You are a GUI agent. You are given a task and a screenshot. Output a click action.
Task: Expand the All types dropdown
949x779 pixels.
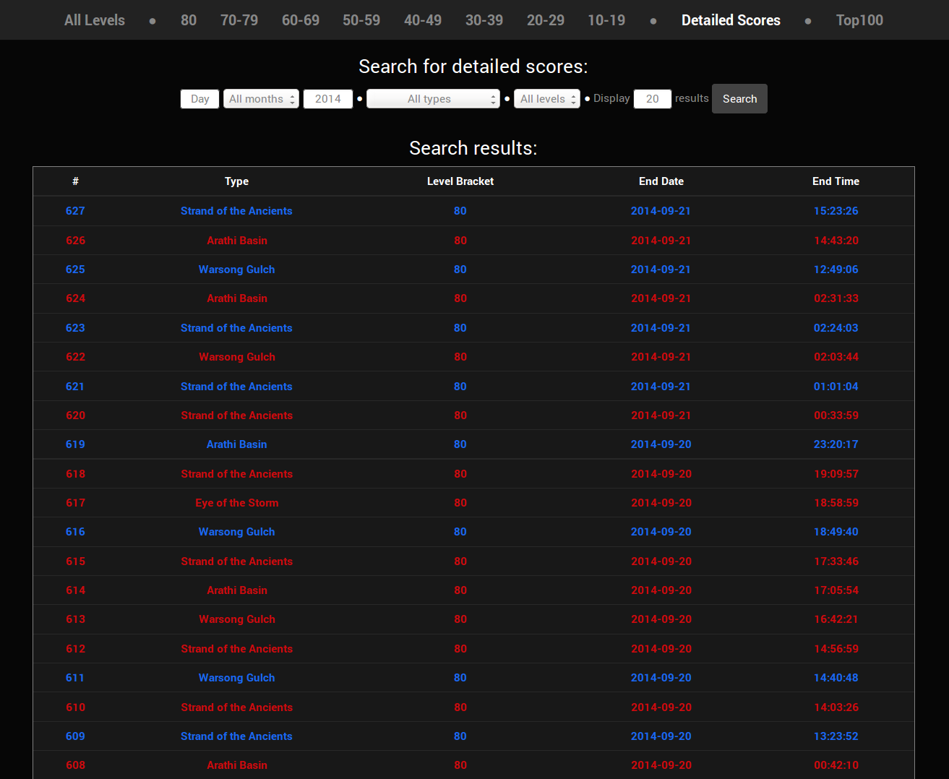click(x=433, y=99)
